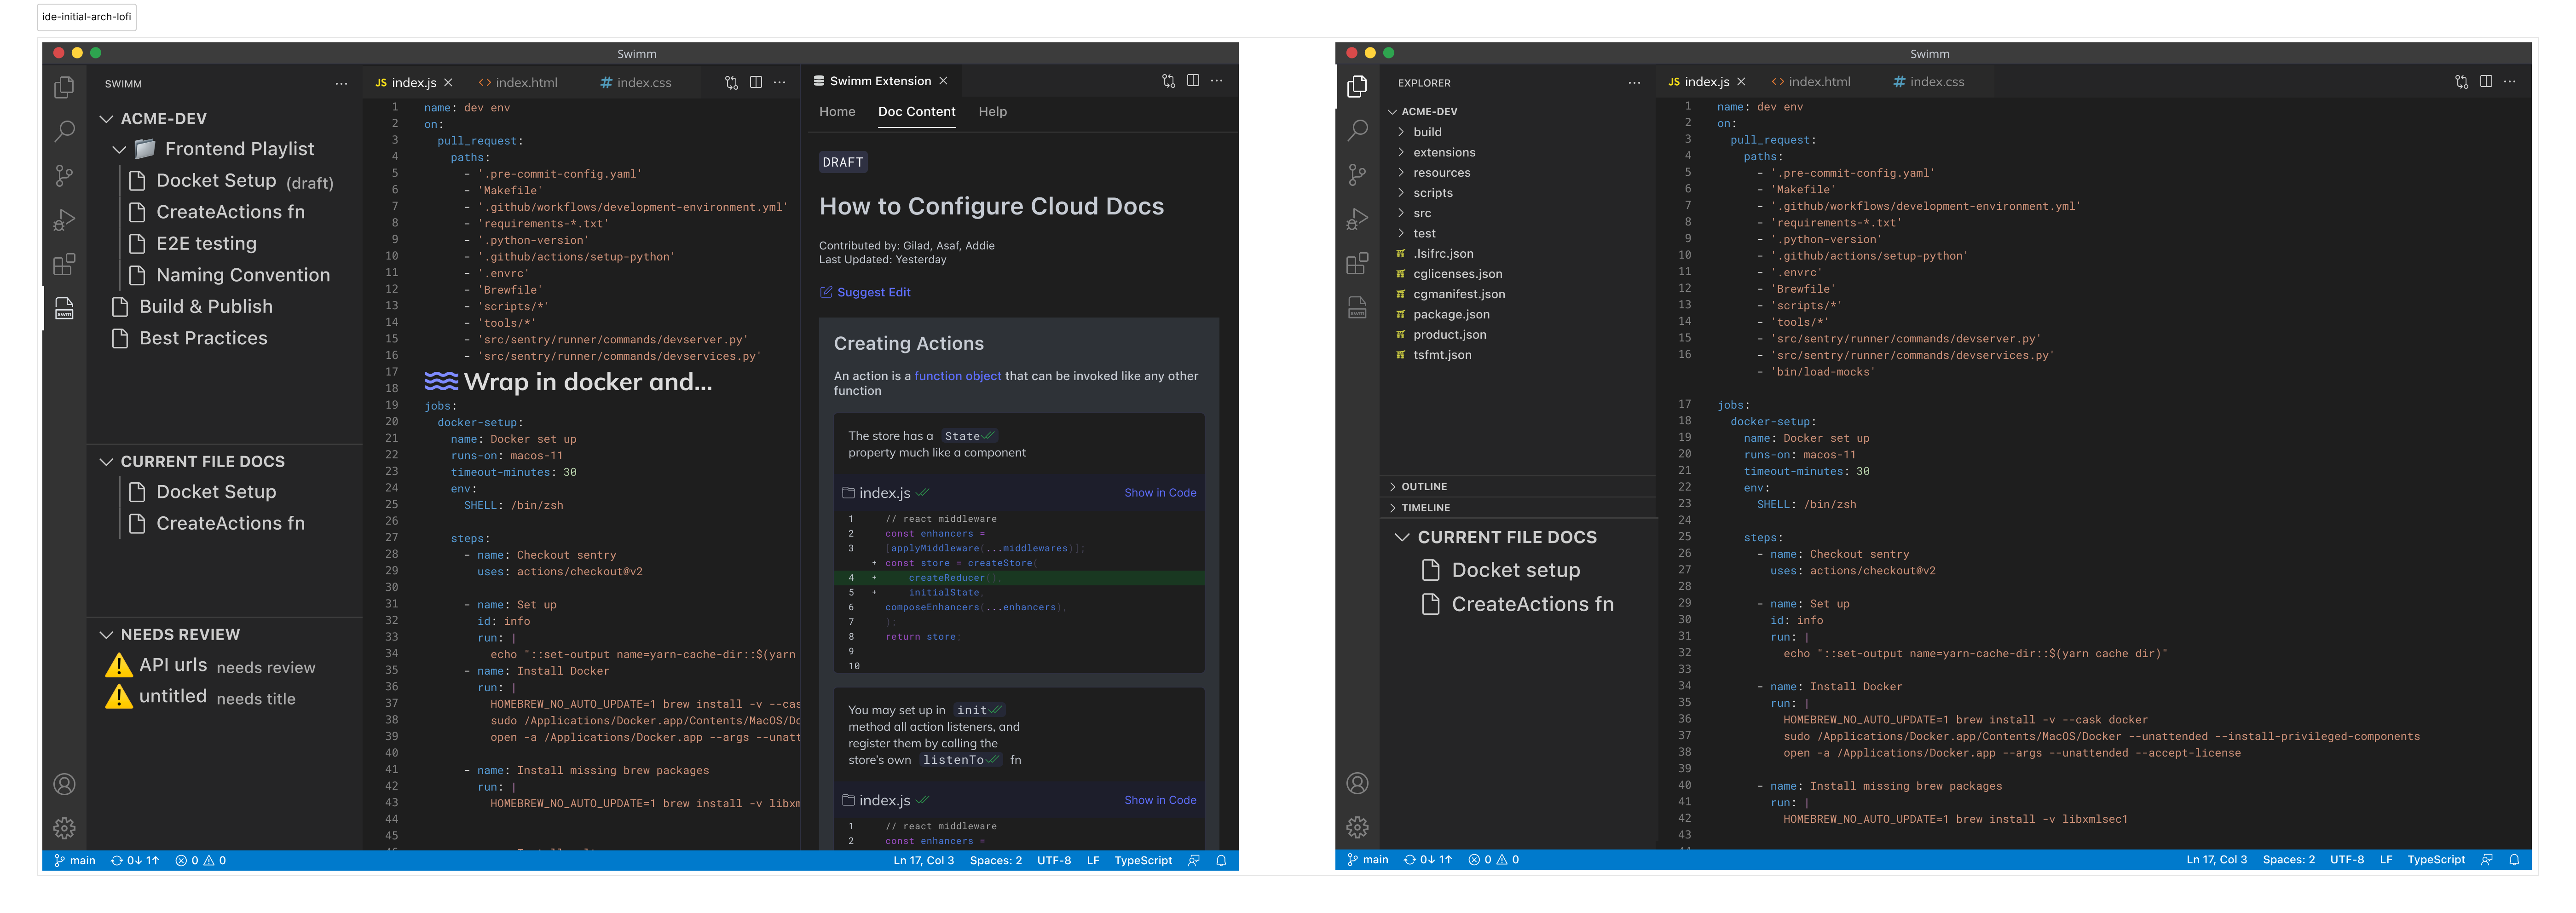Open Search in right window activity bar

pyautogui.click(x=1357, y=130)
